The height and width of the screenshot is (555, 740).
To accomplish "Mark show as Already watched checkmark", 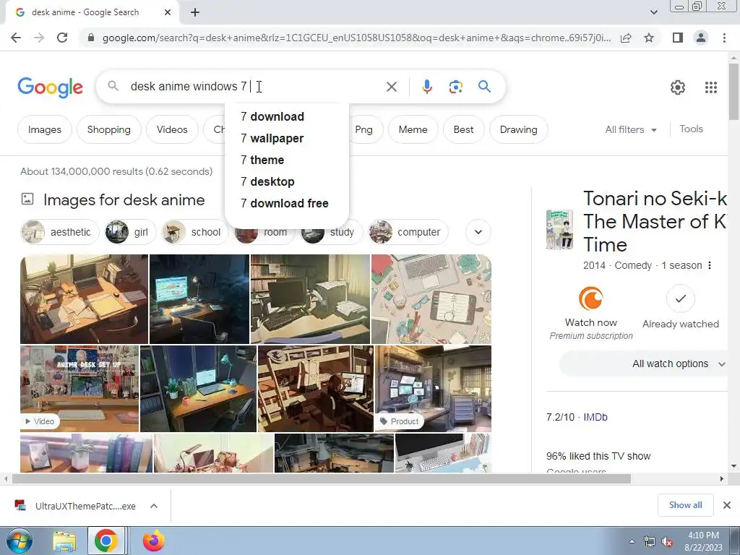I will pyautogui.click(x=681, y=298).
